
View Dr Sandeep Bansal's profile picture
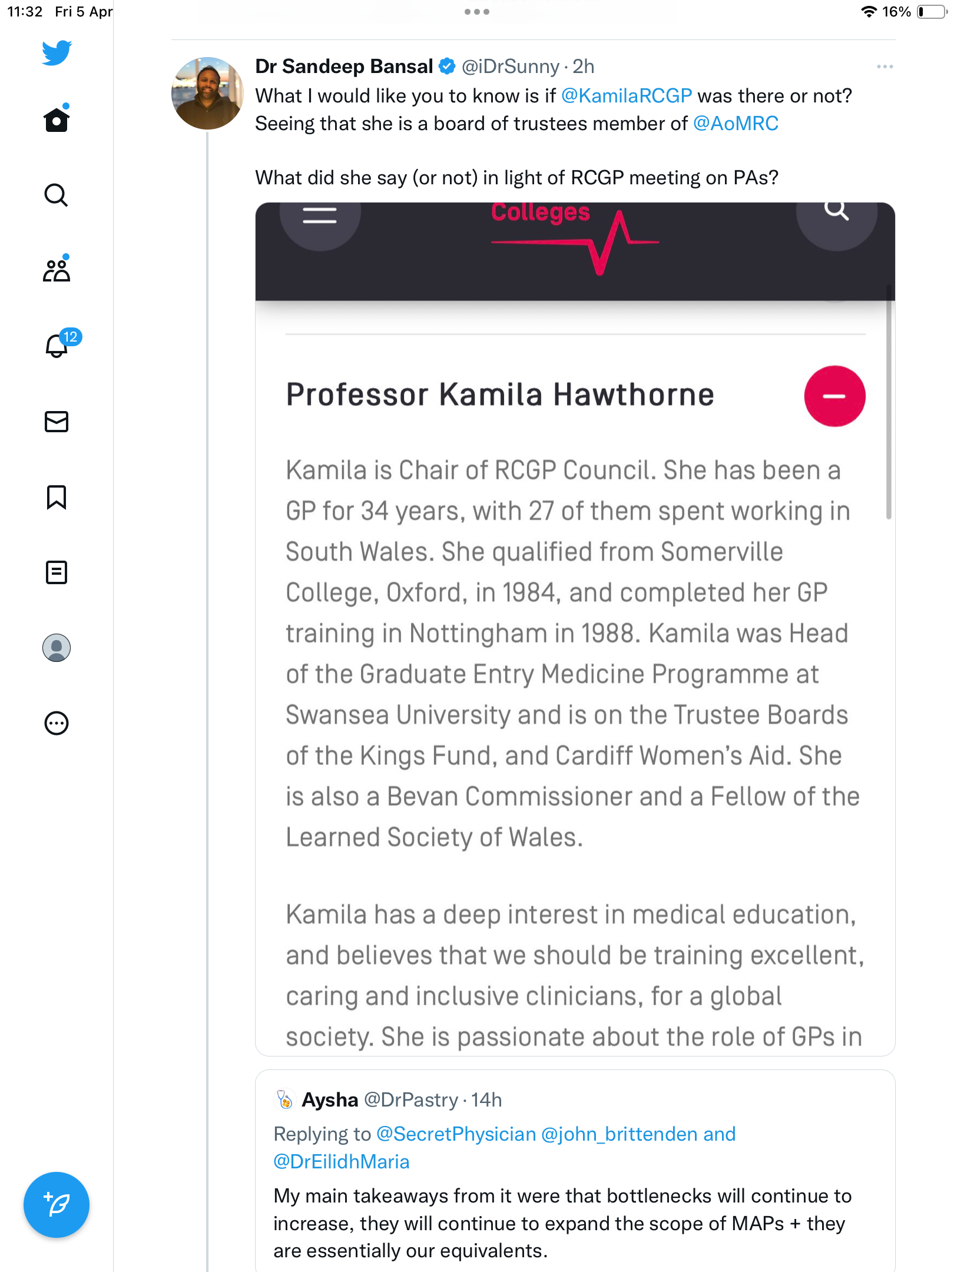coord(207,93)
